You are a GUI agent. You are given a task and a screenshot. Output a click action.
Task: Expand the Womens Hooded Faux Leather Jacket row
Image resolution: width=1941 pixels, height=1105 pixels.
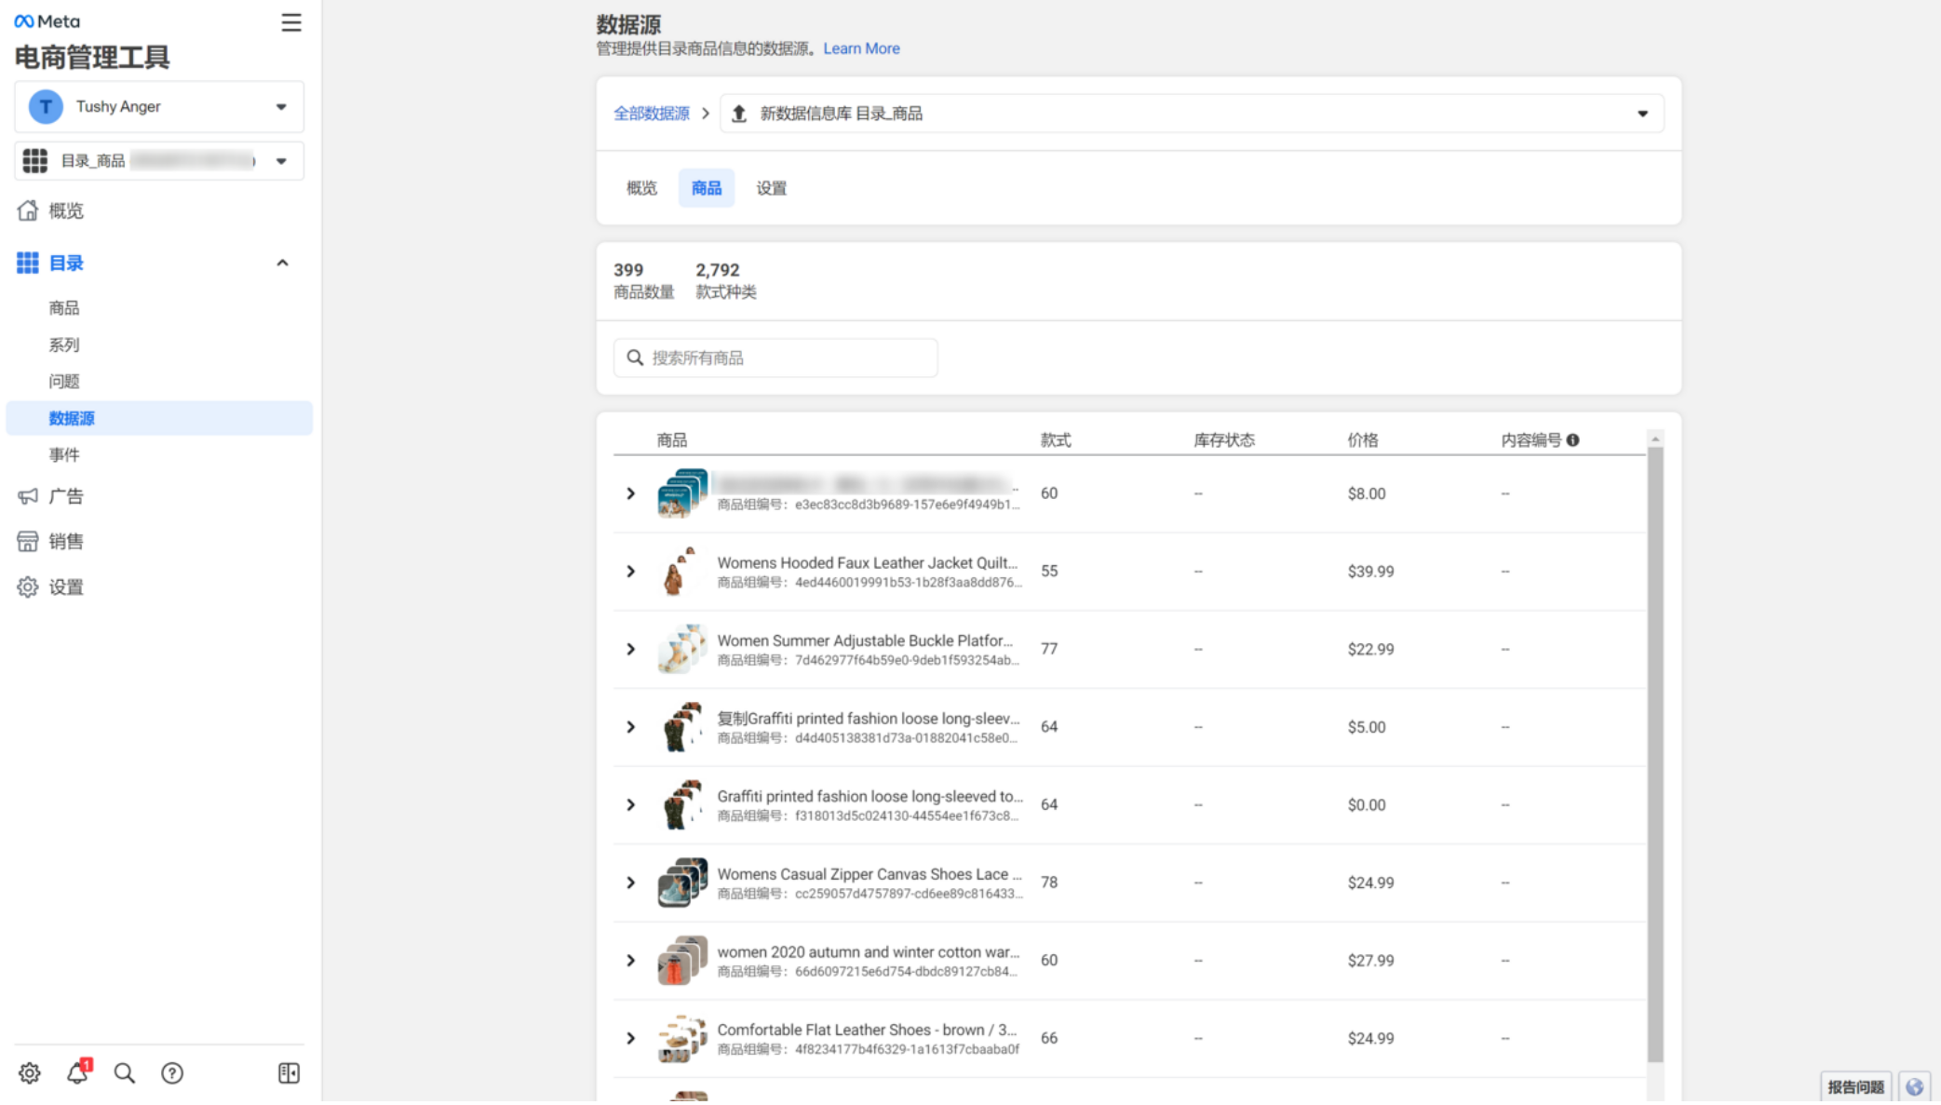click(631, 571)
